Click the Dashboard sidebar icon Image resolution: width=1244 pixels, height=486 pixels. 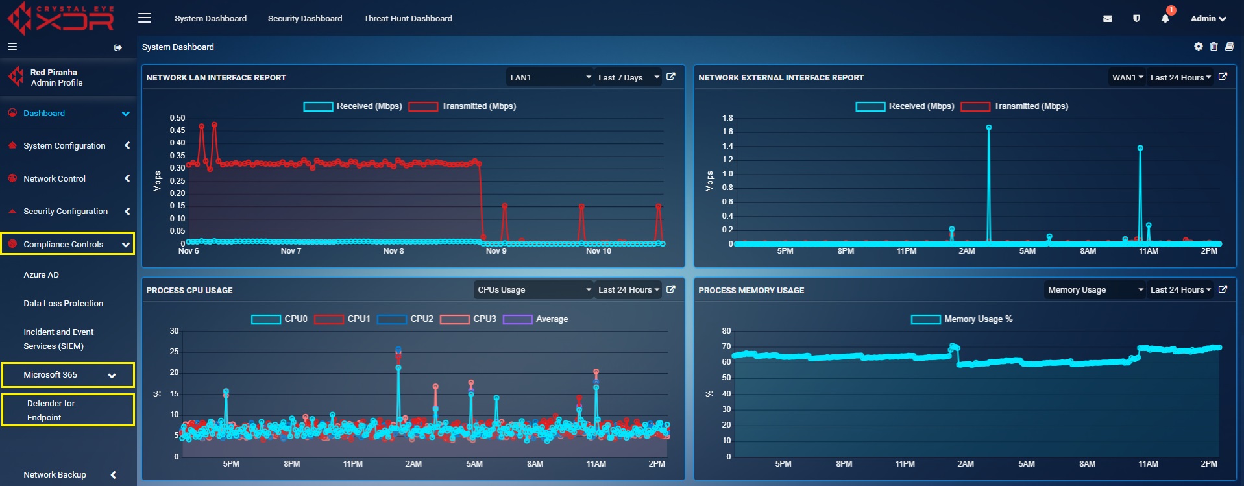point(12,113)
